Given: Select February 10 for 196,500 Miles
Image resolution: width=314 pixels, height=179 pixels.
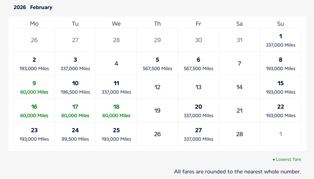Looking at the screenshot, I should pos(75,87).
